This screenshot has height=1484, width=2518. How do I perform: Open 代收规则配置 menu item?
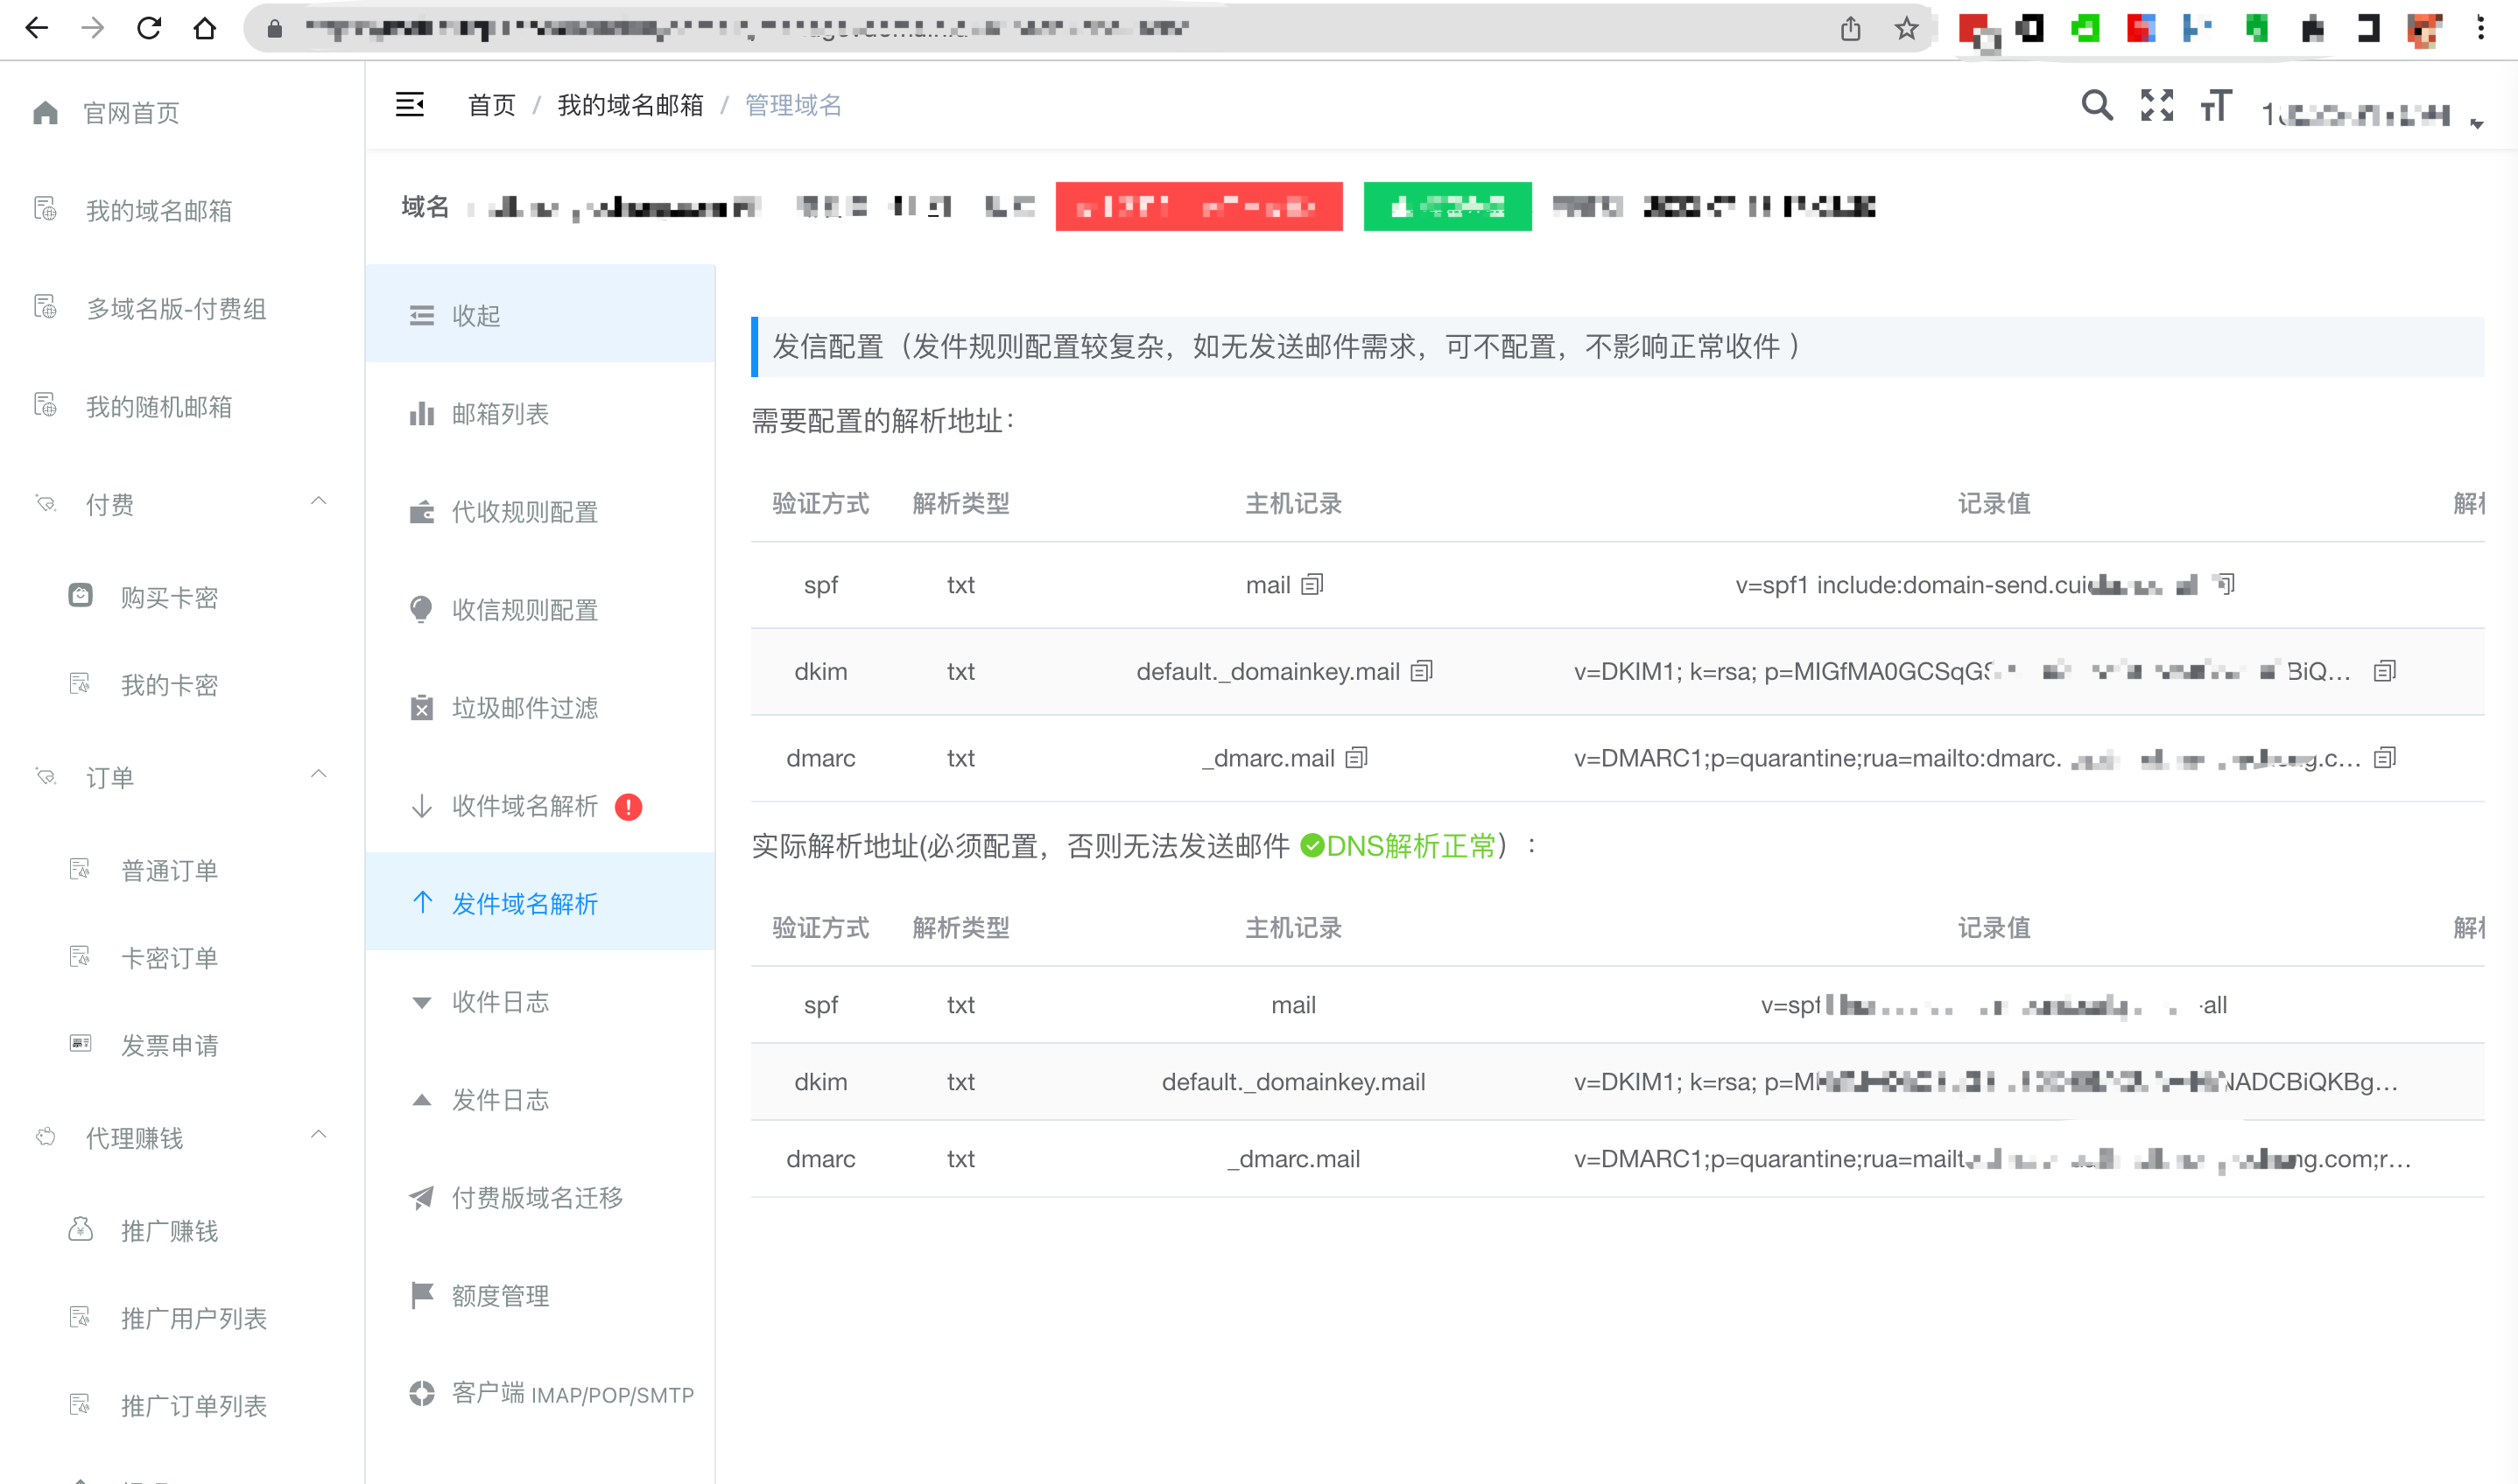tap(540, 511)
